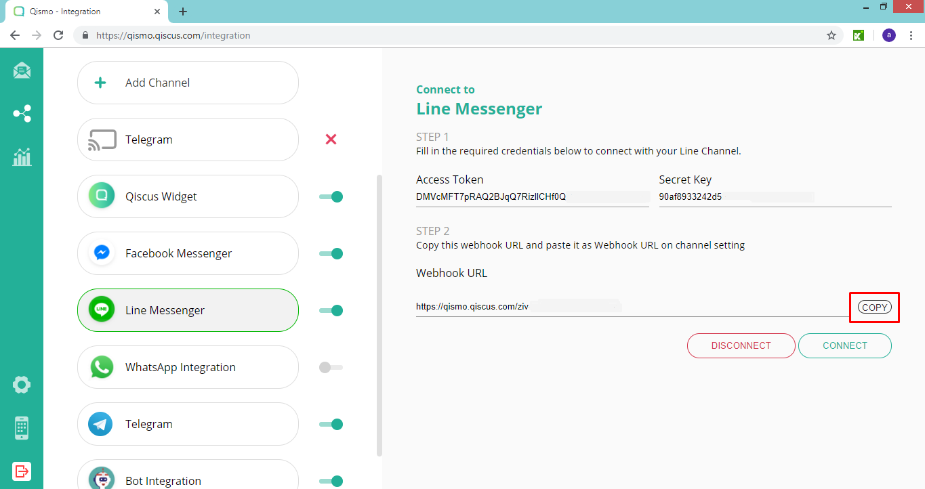This screenshot has height=489, width=925.
Task: Remove the custom Telegram channel with red X
Action: click(x=331, y=140)
